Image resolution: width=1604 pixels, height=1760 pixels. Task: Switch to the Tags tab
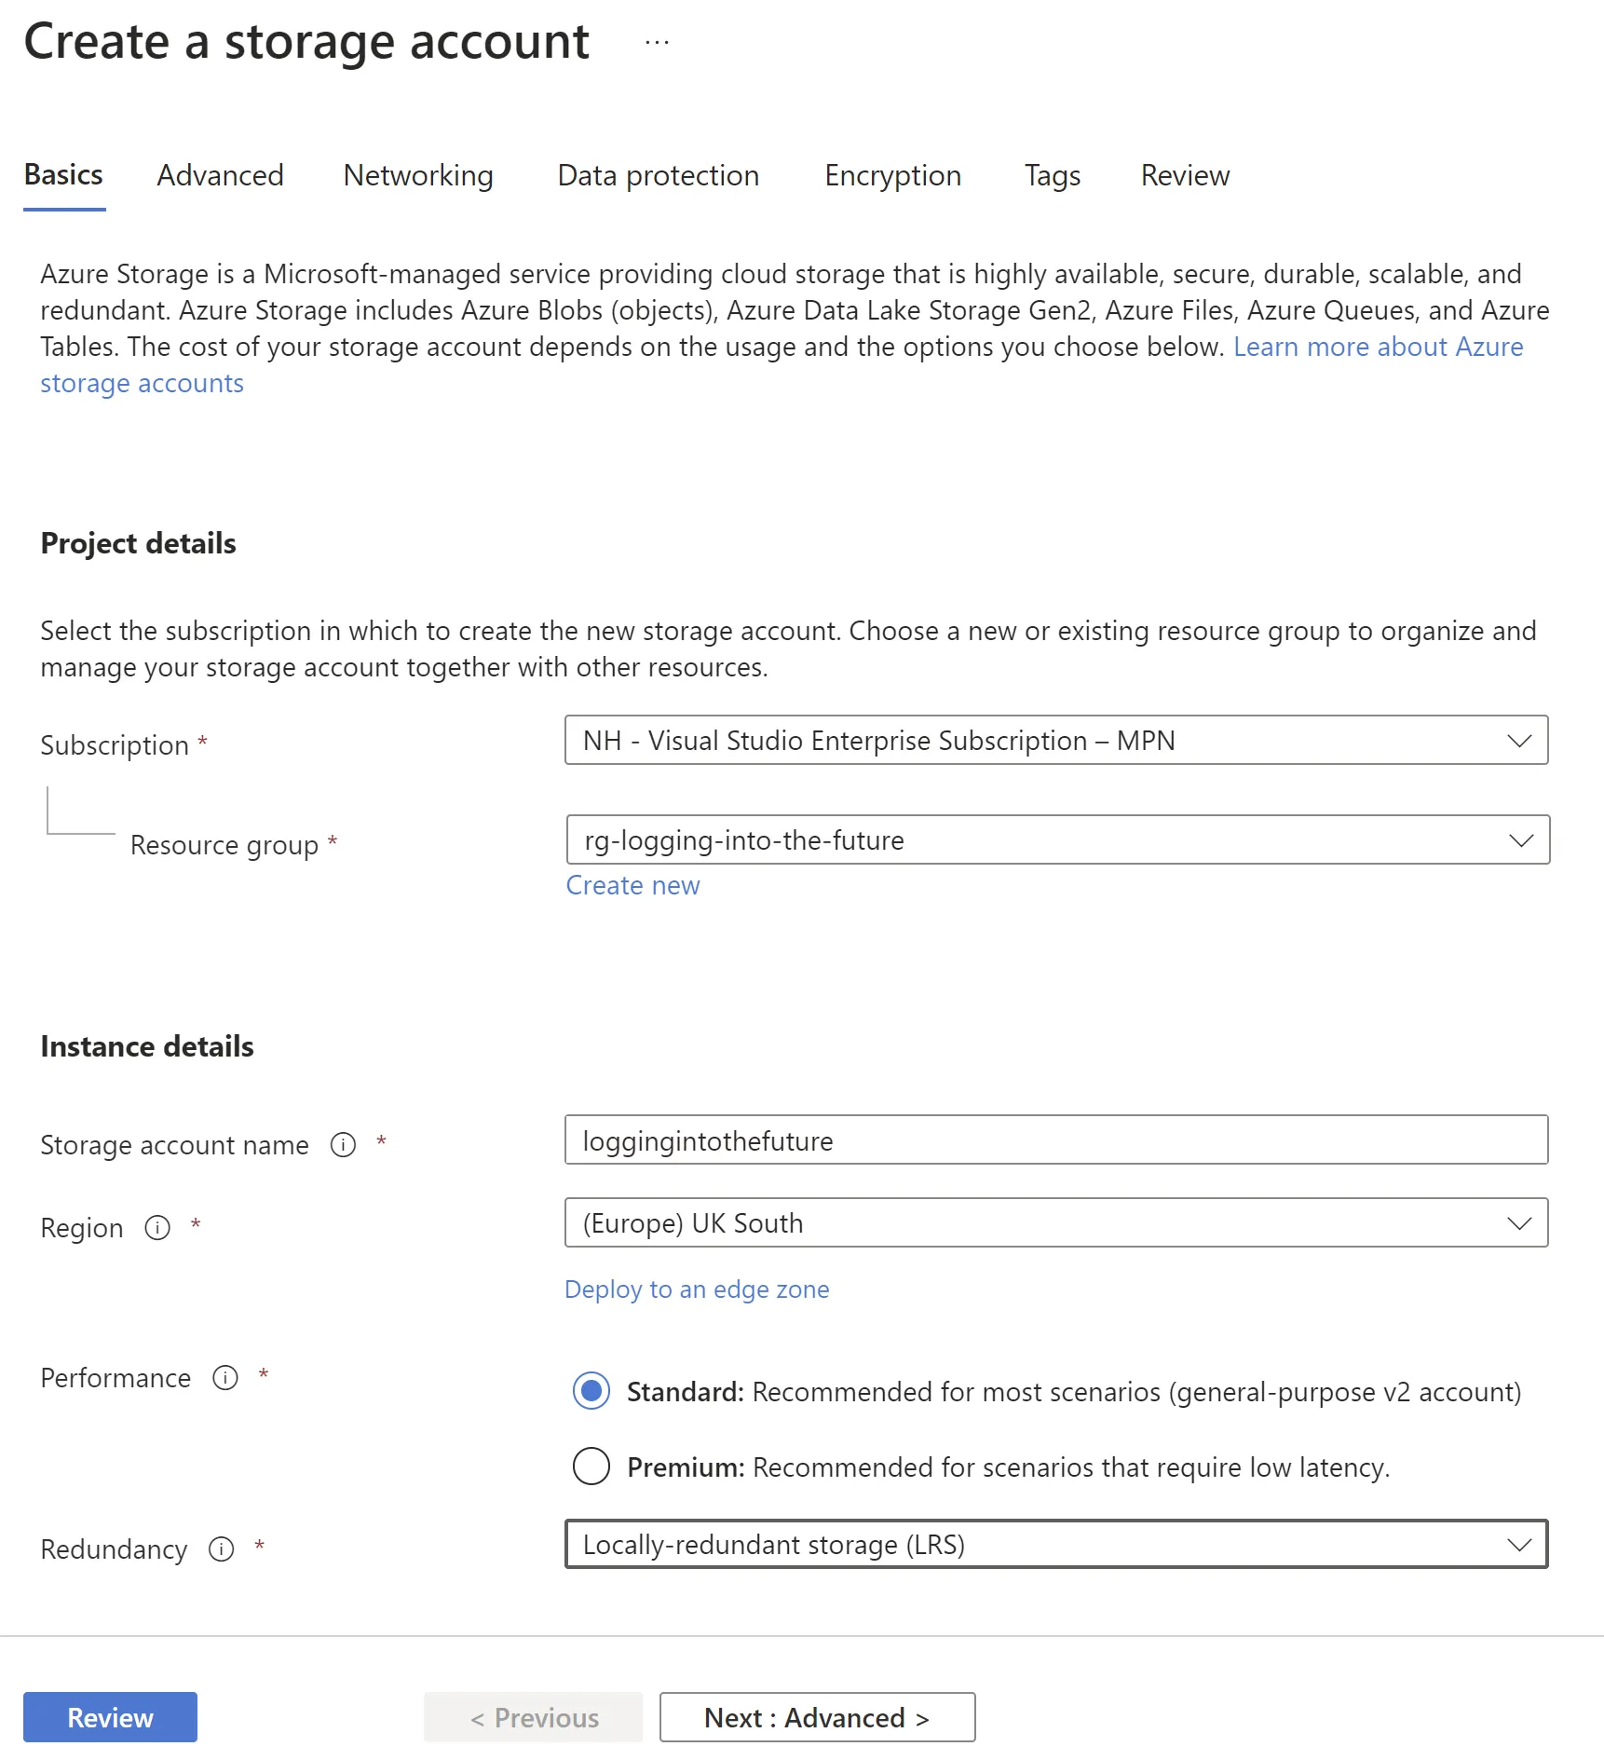(x=1053, y=175)
